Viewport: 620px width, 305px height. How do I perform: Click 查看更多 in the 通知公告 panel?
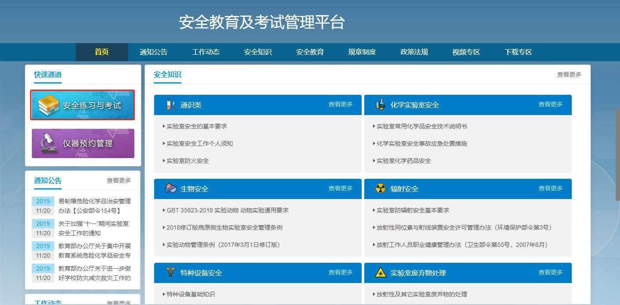(119, 181)
